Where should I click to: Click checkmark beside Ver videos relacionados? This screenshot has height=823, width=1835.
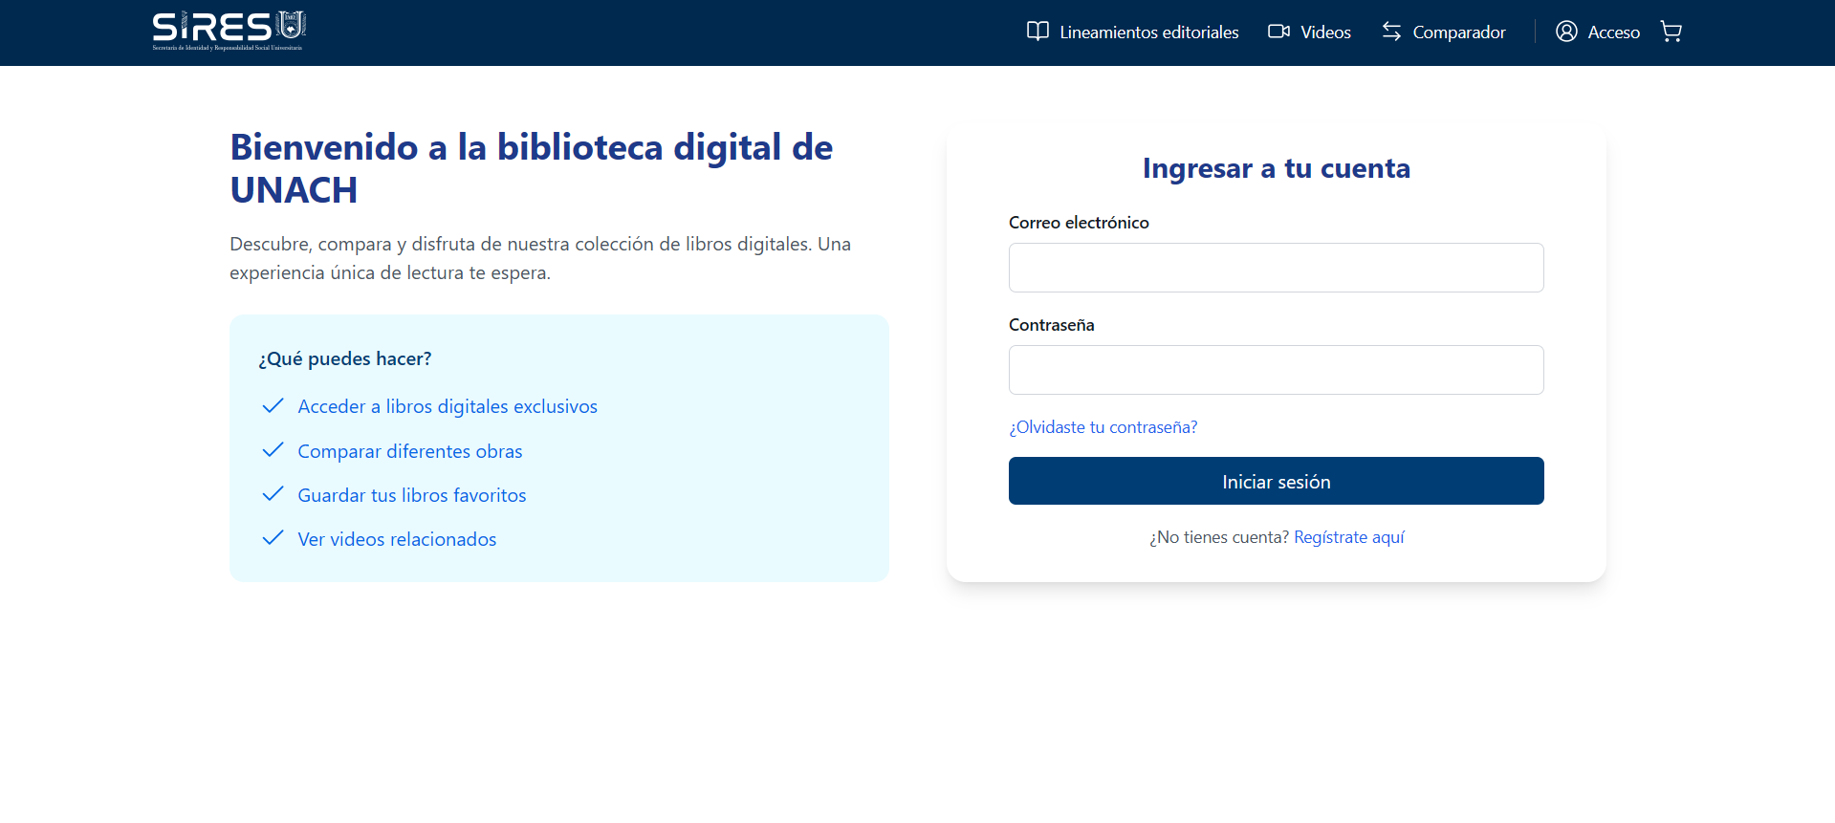click(x=273, y=537)
